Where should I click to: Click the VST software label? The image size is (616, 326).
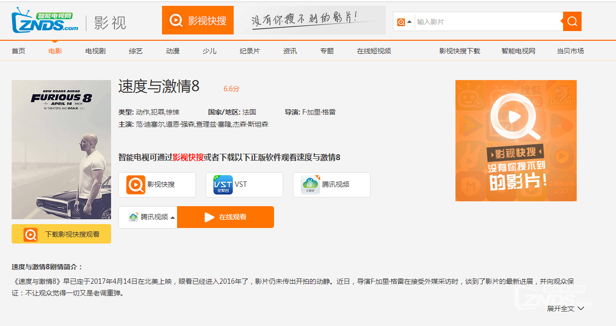[x=241, y=184]
